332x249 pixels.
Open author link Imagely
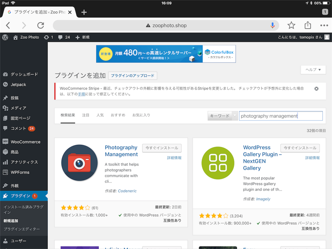[263, 199]
